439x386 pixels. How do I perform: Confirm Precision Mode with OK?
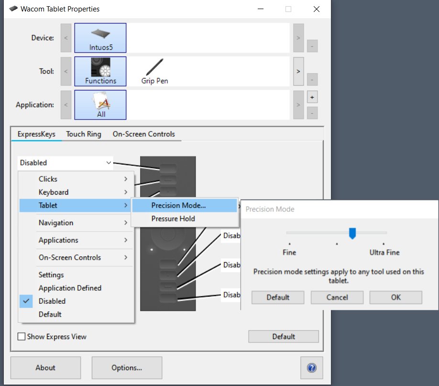pyautogui.click(x=396, y=298)
